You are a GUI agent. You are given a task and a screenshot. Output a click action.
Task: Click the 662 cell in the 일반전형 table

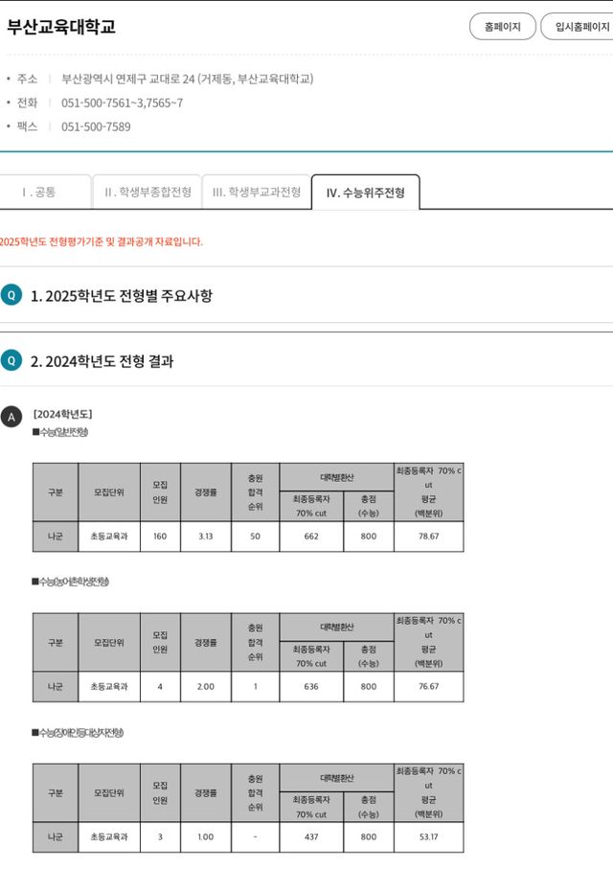pos(311,537)
